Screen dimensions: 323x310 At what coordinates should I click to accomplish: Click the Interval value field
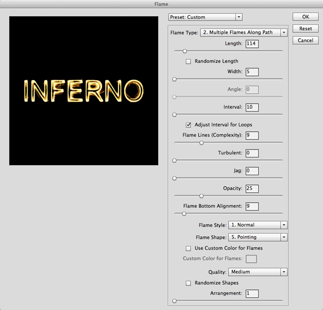(252, 107)
